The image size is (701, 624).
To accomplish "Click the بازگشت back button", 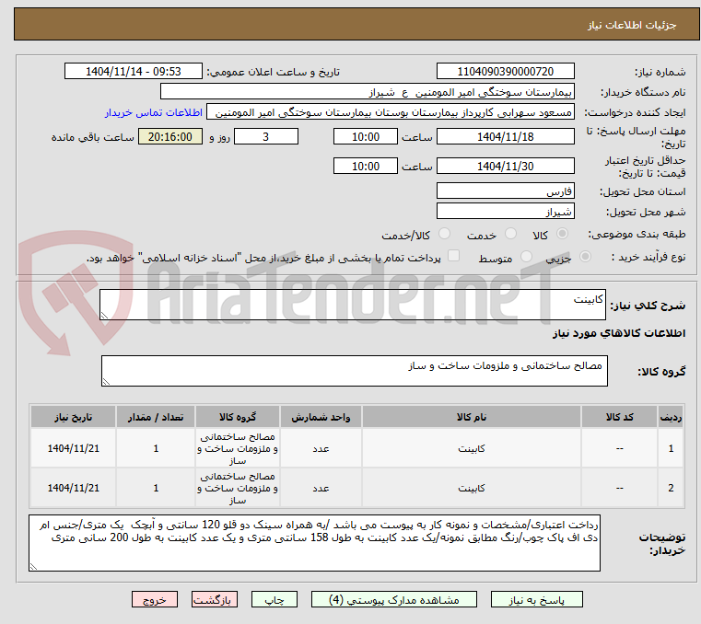I will (x=215, y=599).
